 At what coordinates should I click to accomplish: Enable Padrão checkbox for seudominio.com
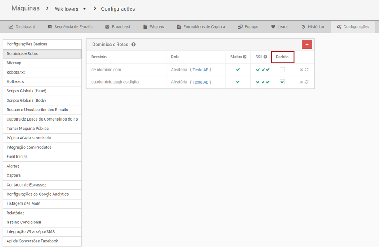[282, 70]
